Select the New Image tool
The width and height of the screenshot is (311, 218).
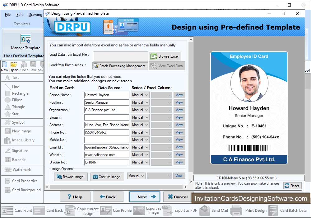coord(18,131)
